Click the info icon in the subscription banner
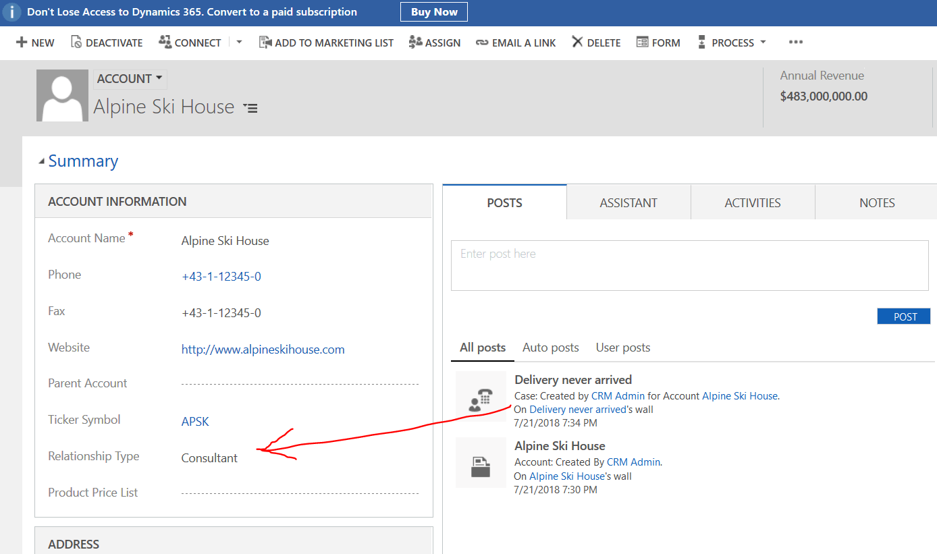937x554 pixels. point(11,12)
